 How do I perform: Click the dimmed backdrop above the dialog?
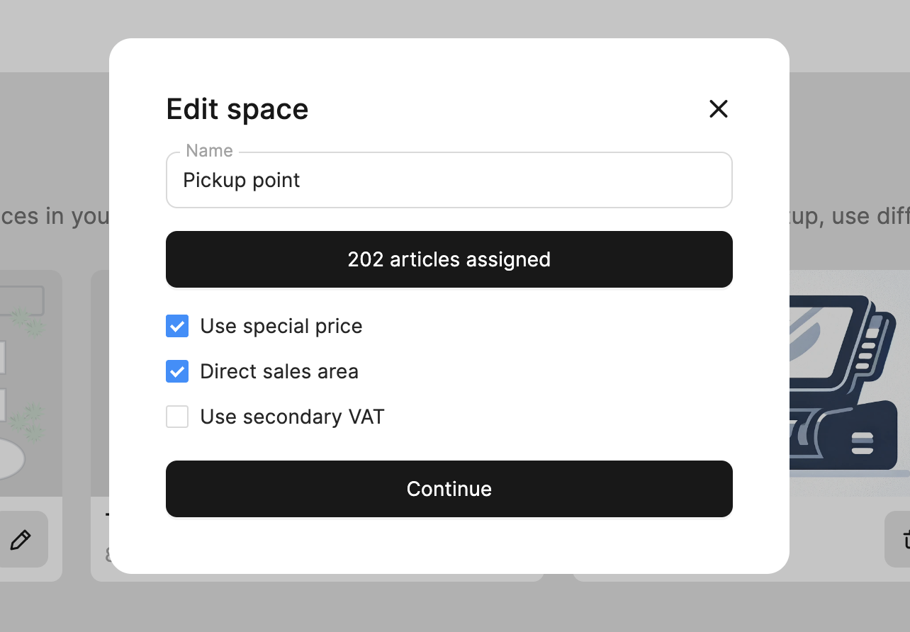pos(454,18)
